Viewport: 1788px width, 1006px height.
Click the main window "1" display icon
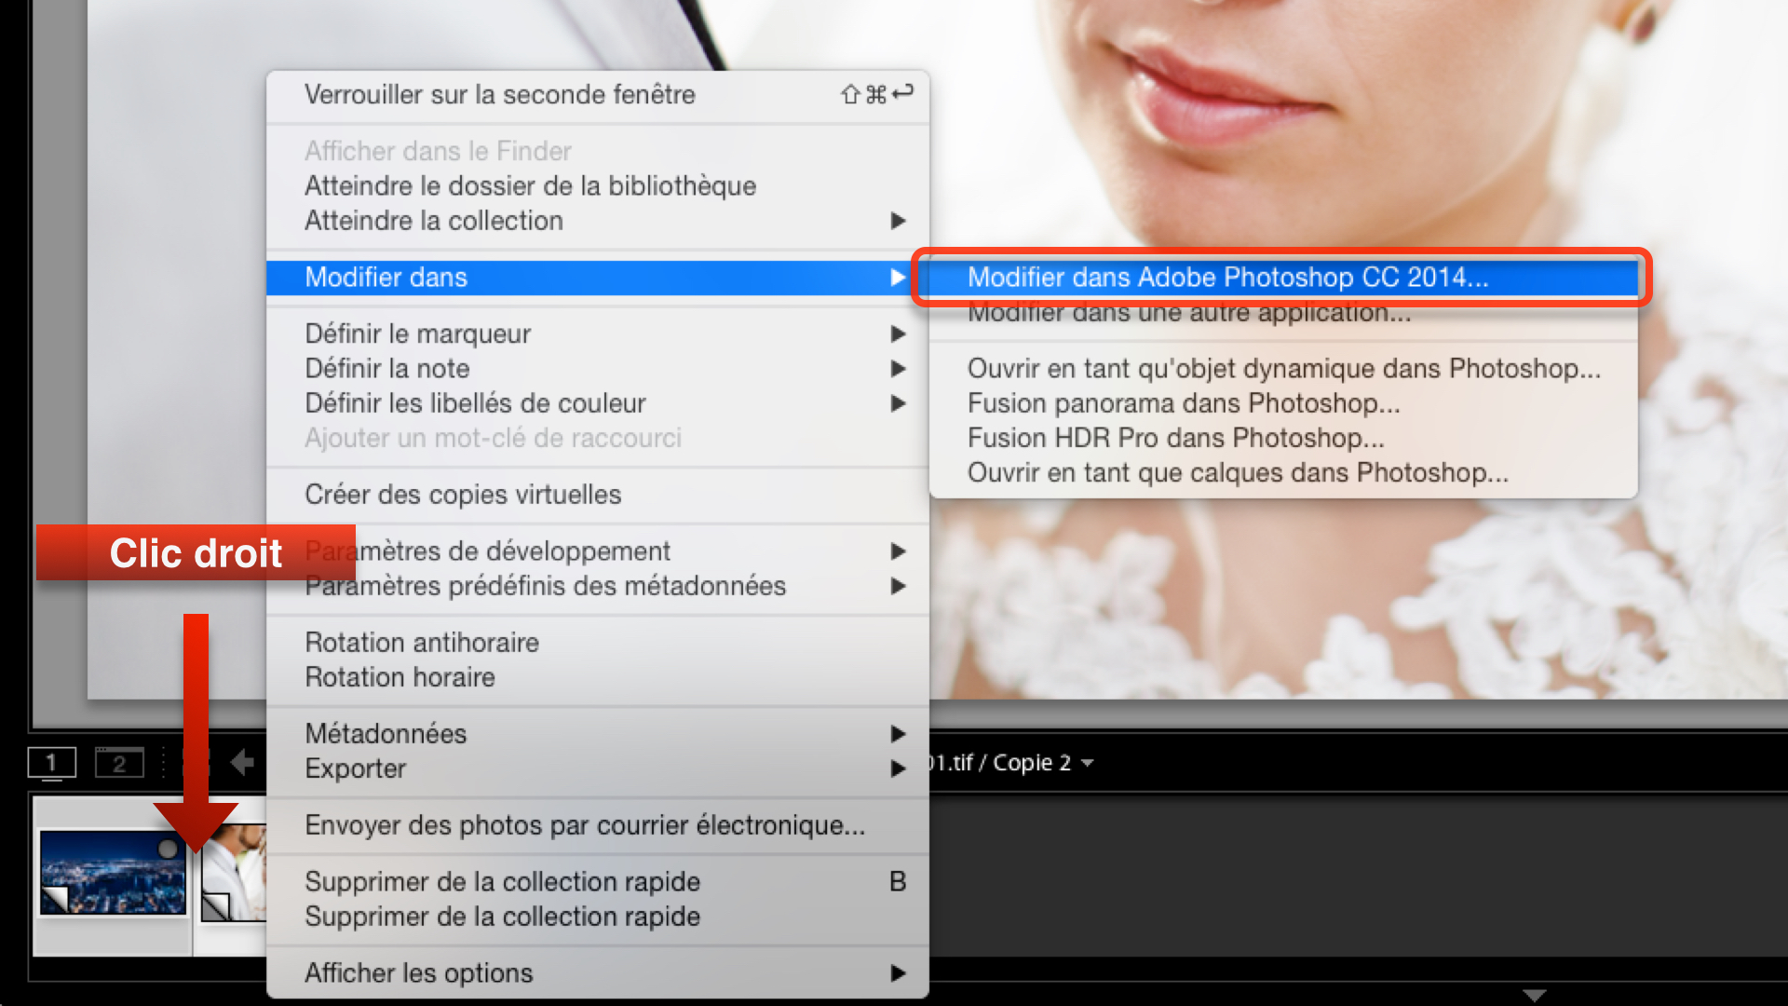tap(51, 763)
